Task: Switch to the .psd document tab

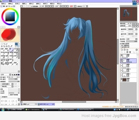Action: 29,104
